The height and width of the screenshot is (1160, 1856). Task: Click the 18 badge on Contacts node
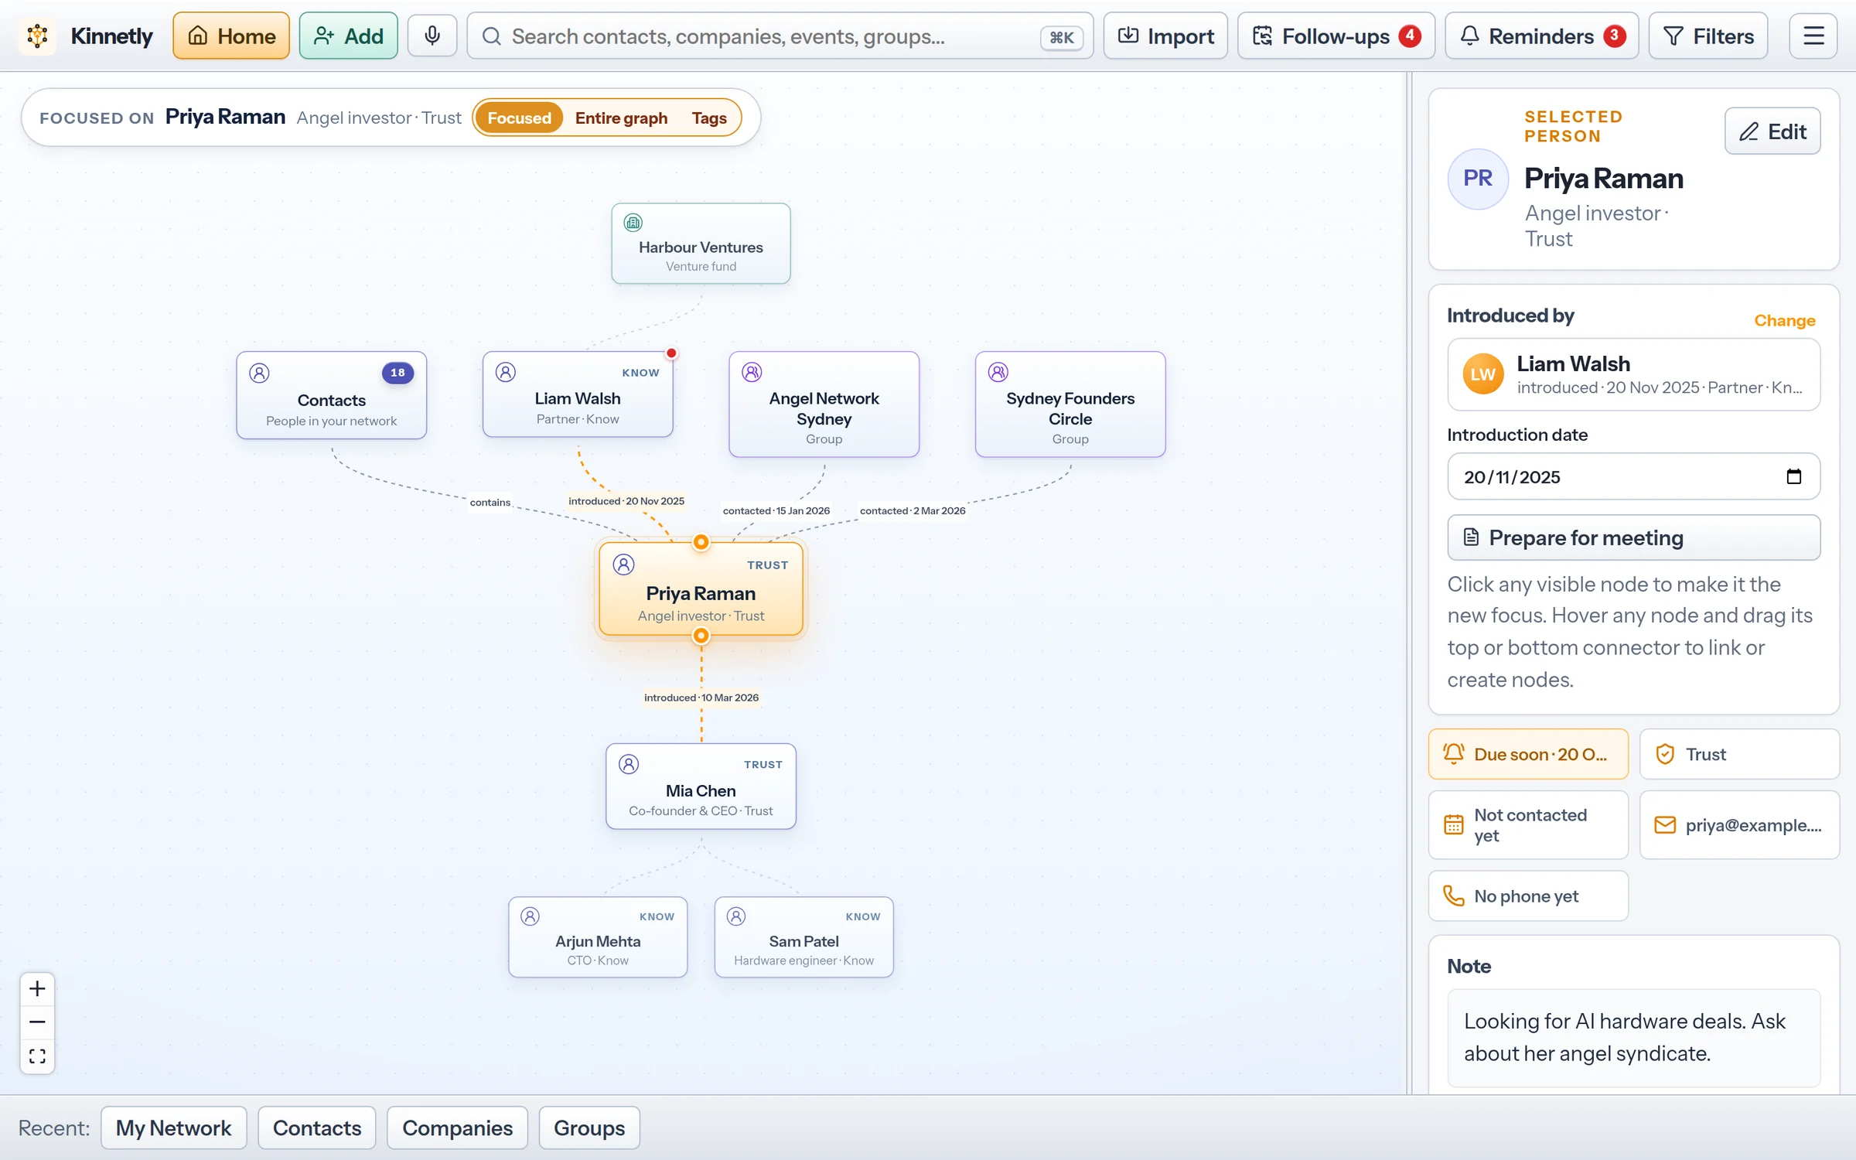397,373
